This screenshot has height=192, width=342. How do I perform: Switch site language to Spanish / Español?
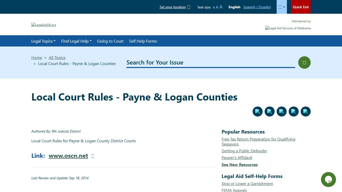[x=257, y=7]
